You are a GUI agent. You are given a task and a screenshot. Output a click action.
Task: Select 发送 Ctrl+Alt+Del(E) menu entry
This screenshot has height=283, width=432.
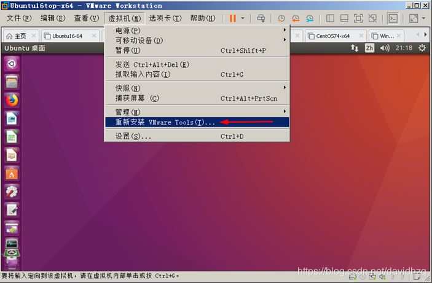tap(197, 64)
